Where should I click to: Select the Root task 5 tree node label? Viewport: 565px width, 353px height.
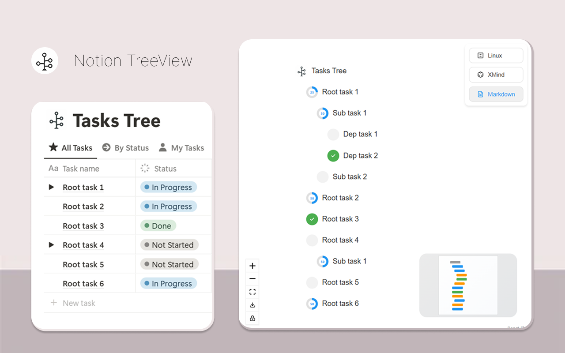(340, 282)
